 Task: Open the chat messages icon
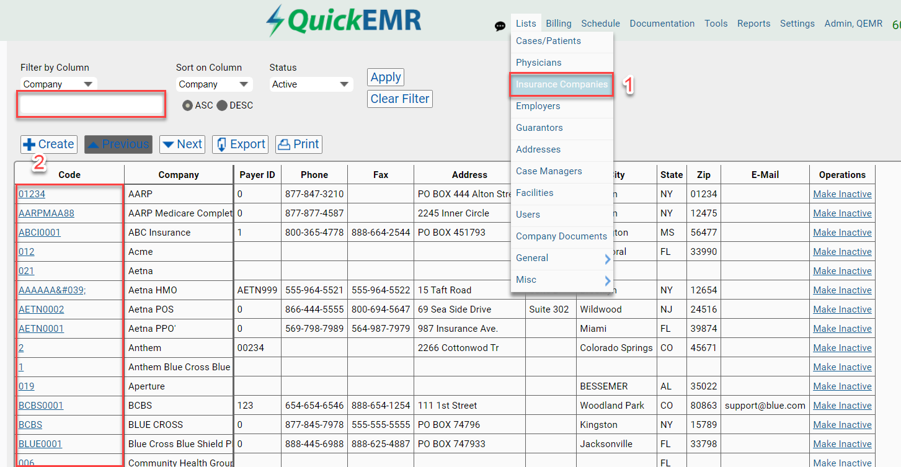tap(500, 26)
